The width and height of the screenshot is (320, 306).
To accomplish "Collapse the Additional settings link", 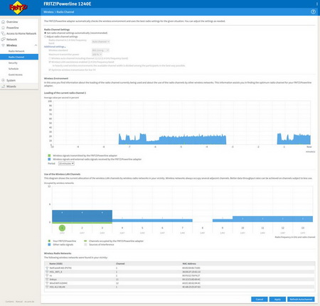I will coord(55,47).
